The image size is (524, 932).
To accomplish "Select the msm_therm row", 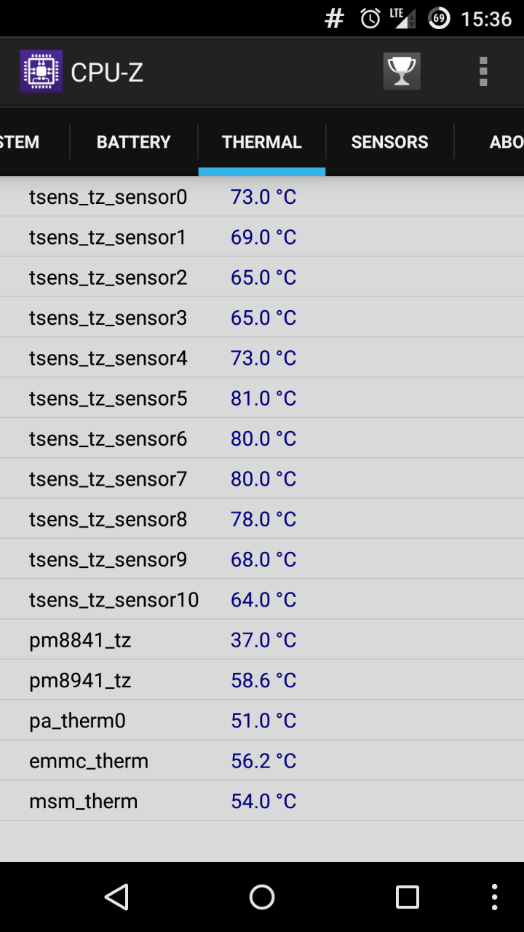I will coord(262,801).
